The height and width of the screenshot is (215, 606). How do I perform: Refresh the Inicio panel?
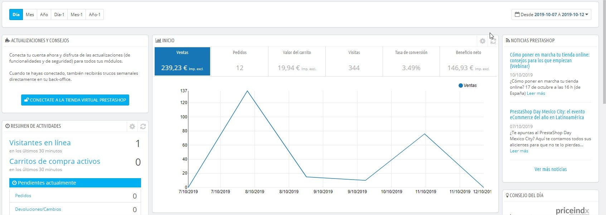click(x=493, y=41)
